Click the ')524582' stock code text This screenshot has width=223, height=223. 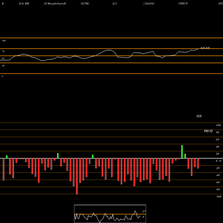149,4
